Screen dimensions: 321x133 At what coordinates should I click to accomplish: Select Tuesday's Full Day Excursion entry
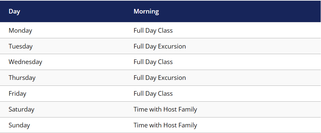click(160, 47)
